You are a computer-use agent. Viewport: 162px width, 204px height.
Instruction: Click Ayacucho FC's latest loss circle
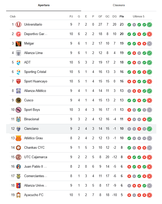click(x=149, y=195)
